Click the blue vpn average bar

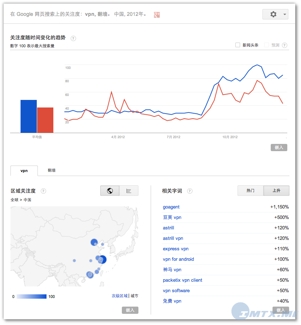click(x=28, y=116)
